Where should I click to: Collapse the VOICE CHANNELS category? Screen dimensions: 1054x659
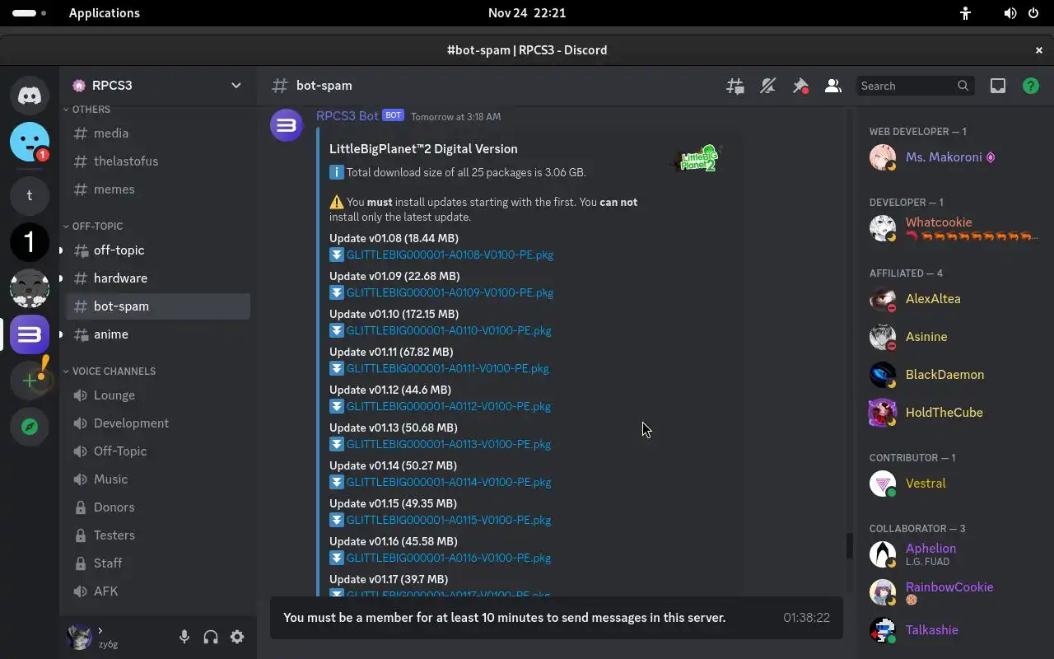click(x=109, y=371)
